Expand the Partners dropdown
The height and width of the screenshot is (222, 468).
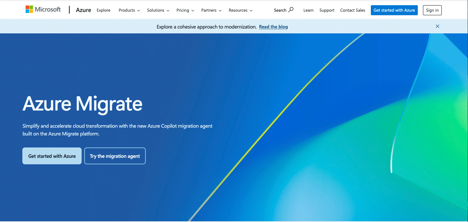coord(211,10)
